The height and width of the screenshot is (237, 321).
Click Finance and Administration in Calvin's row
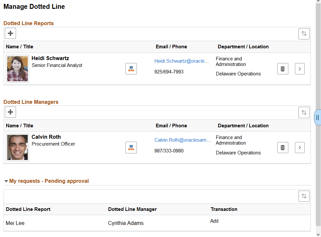[x=231, y=140]
